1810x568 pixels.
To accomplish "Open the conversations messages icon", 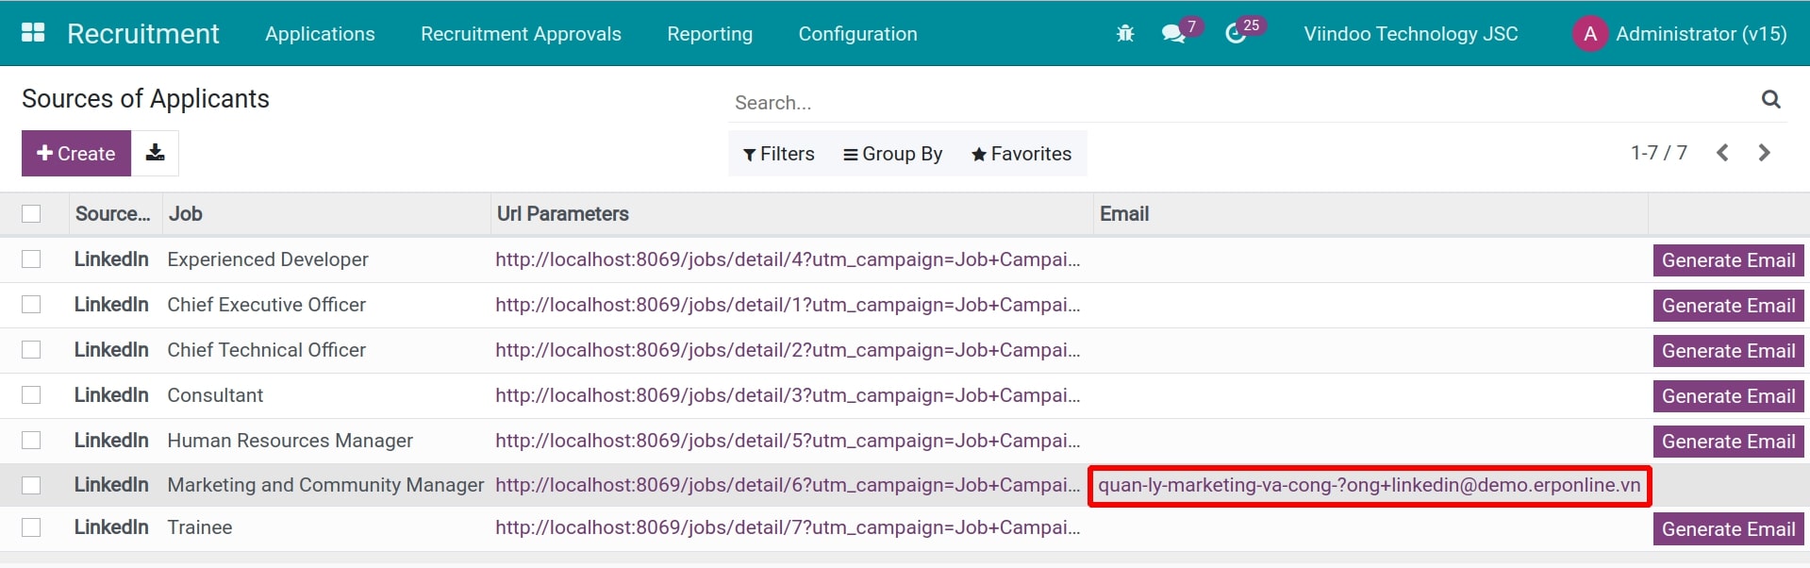I will tap(1172, 34).
